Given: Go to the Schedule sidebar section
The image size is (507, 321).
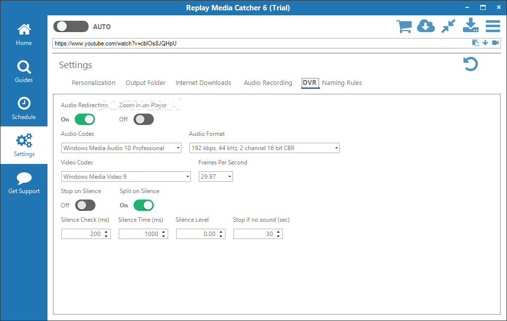Looking at the screenshot, I should 24,109.
